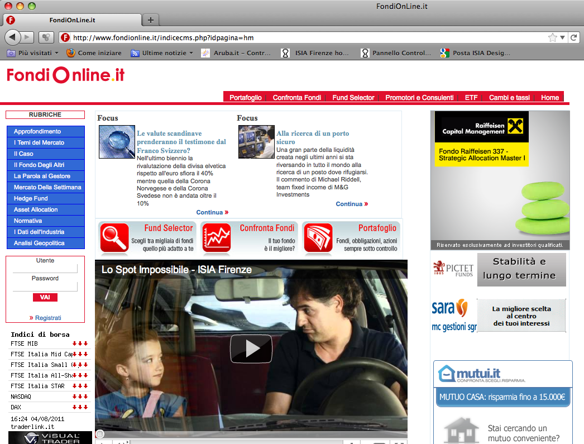Reload the page using the refresh icon
Viewport: 584px width, 444px height.
tap(573, 37)
